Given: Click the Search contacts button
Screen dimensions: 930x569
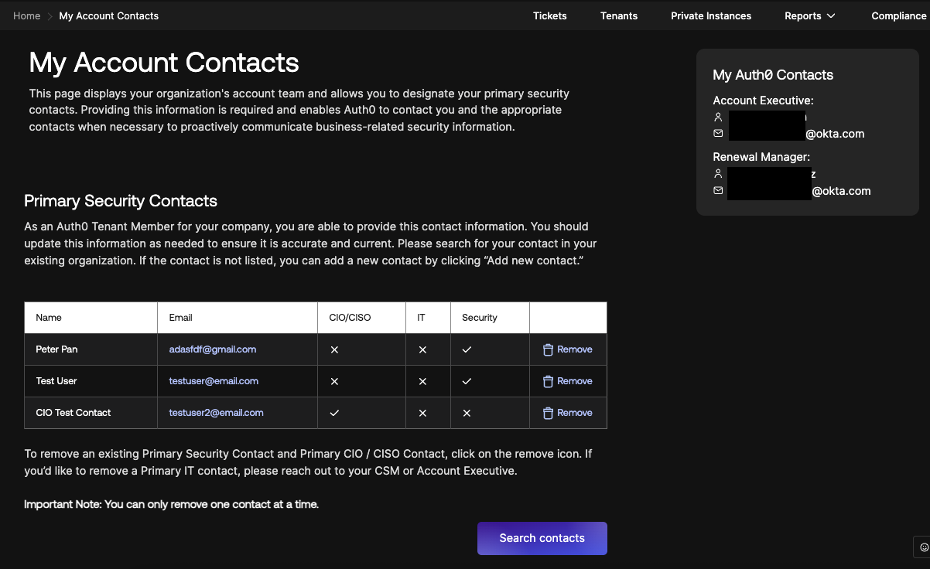Looking at the screenshot, I should (x=542, y=538).
